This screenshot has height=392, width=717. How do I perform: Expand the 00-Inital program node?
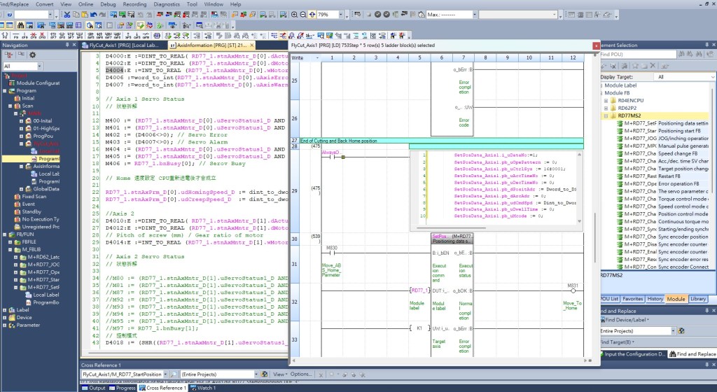pos(21,121)
